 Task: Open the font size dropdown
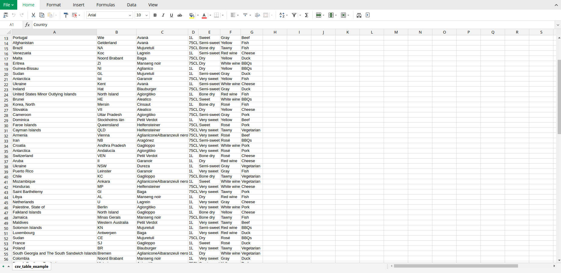(x=147, y=15)
